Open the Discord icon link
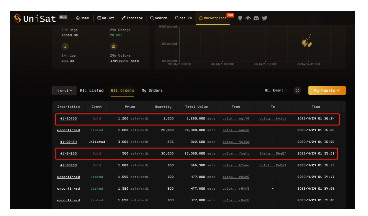The height and width of the screenshot is (216, 368). click(256, 18)
